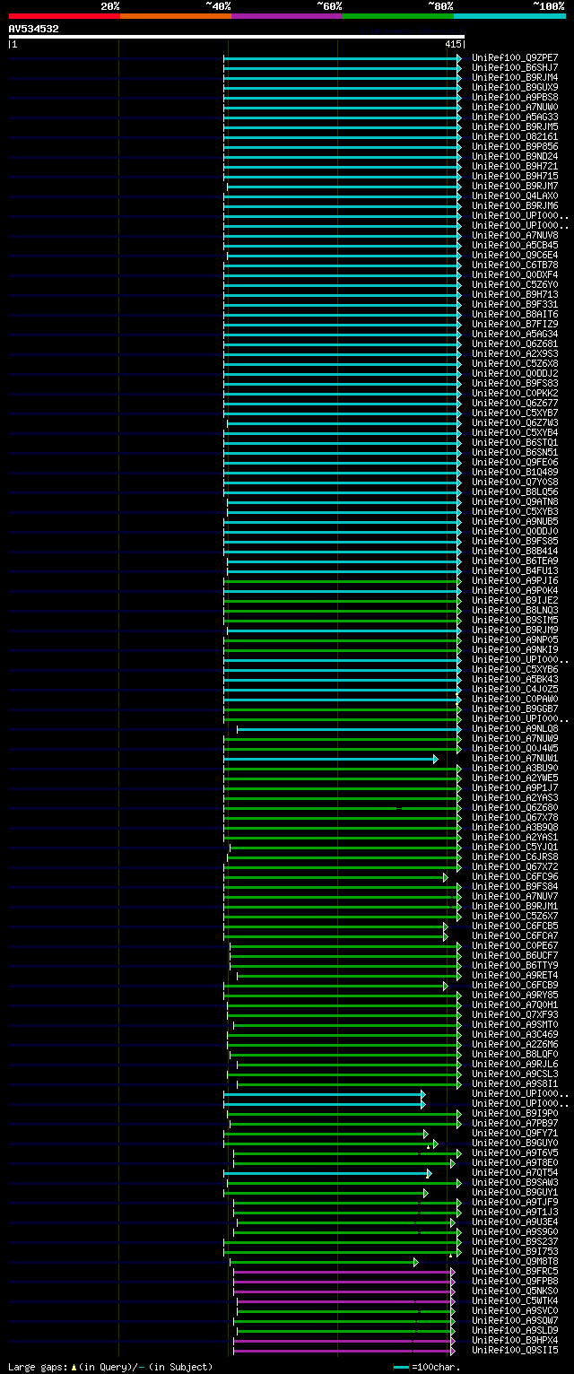
Task: Click arrowhead of the UniRef100_A7NUW1 alignment bar
Action: tap(436, 758)
